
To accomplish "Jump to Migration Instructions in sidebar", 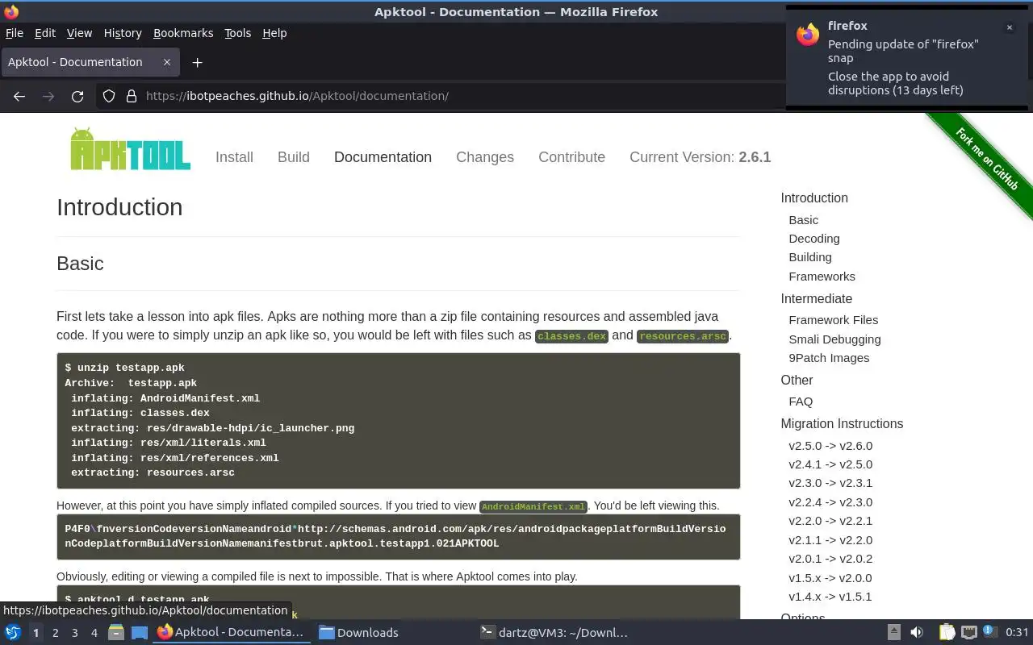I will pos(842,424).
